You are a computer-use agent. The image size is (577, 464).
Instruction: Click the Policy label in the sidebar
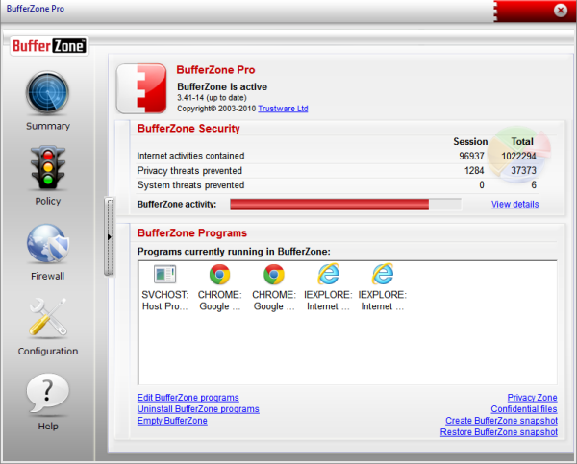point(48,201)
